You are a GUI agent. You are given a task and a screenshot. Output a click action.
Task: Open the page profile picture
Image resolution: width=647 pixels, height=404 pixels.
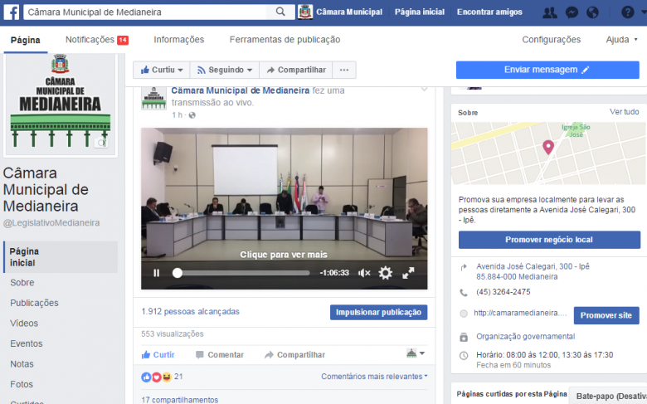point(61,105)
